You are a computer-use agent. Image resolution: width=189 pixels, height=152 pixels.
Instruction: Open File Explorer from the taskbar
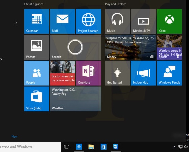(x=91, y=147)
